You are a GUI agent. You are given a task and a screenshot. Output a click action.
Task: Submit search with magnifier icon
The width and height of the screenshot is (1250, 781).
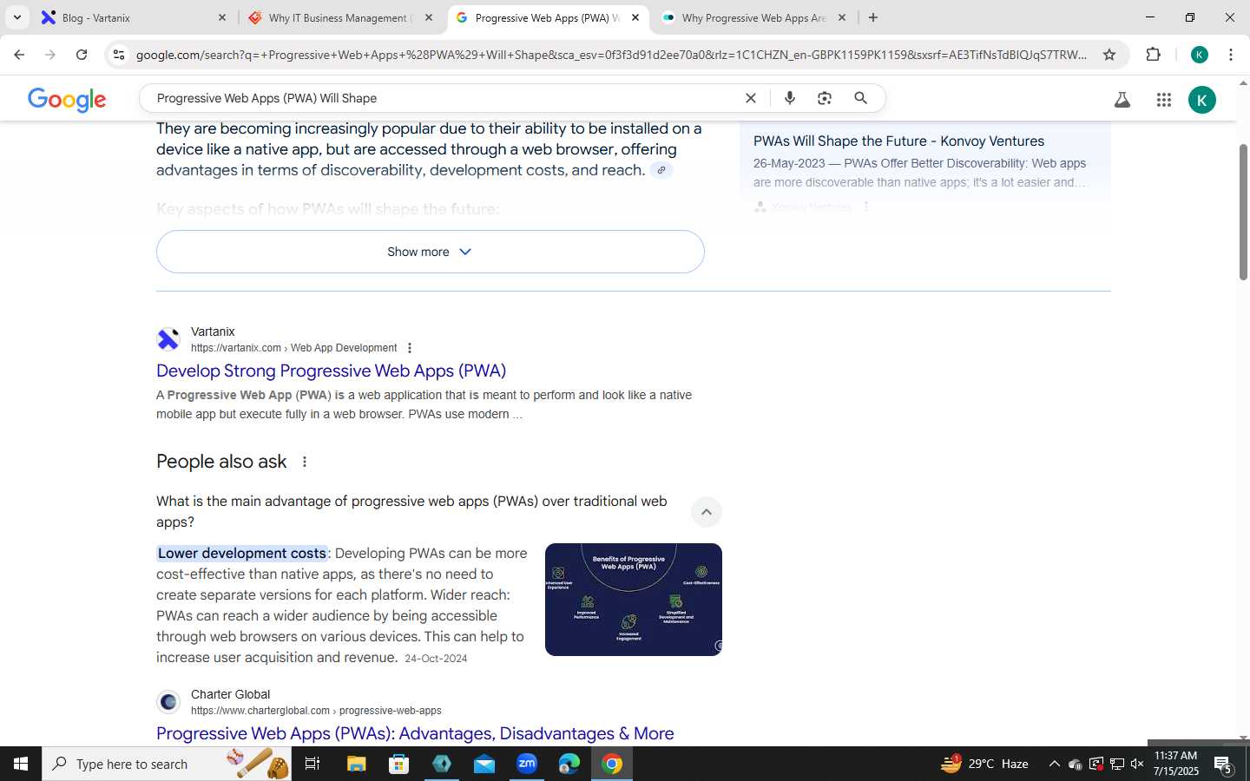click(x=861, y=98)
